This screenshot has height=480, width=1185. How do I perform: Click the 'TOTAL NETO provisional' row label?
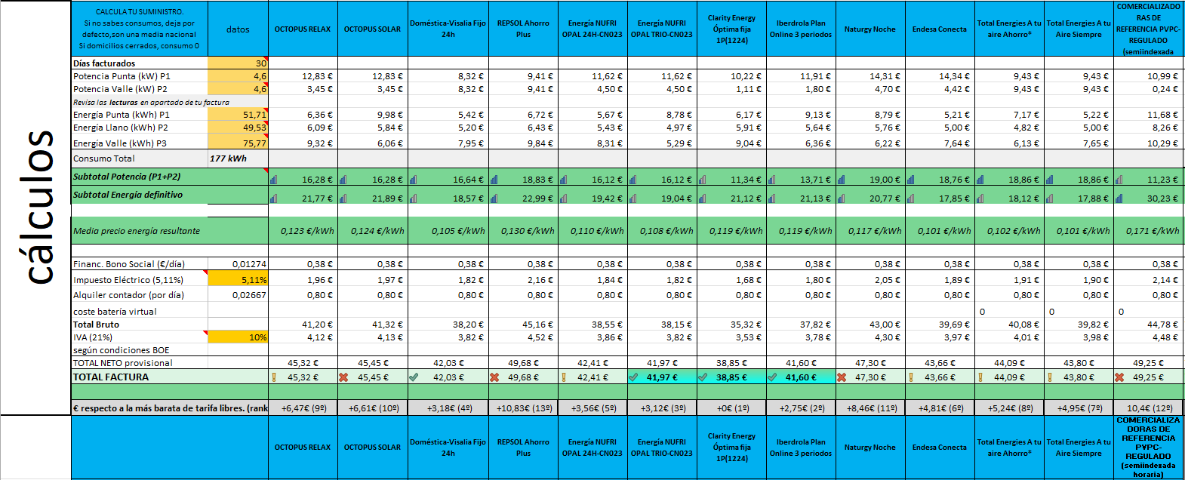click(x=122, y=363)
